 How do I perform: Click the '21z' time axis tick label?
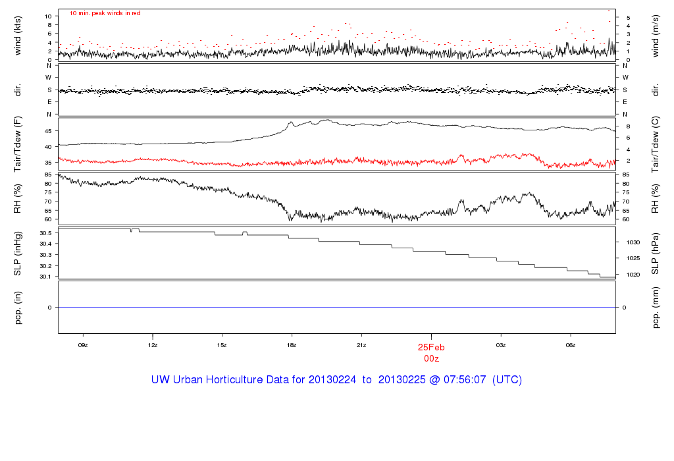click(361, 345)
